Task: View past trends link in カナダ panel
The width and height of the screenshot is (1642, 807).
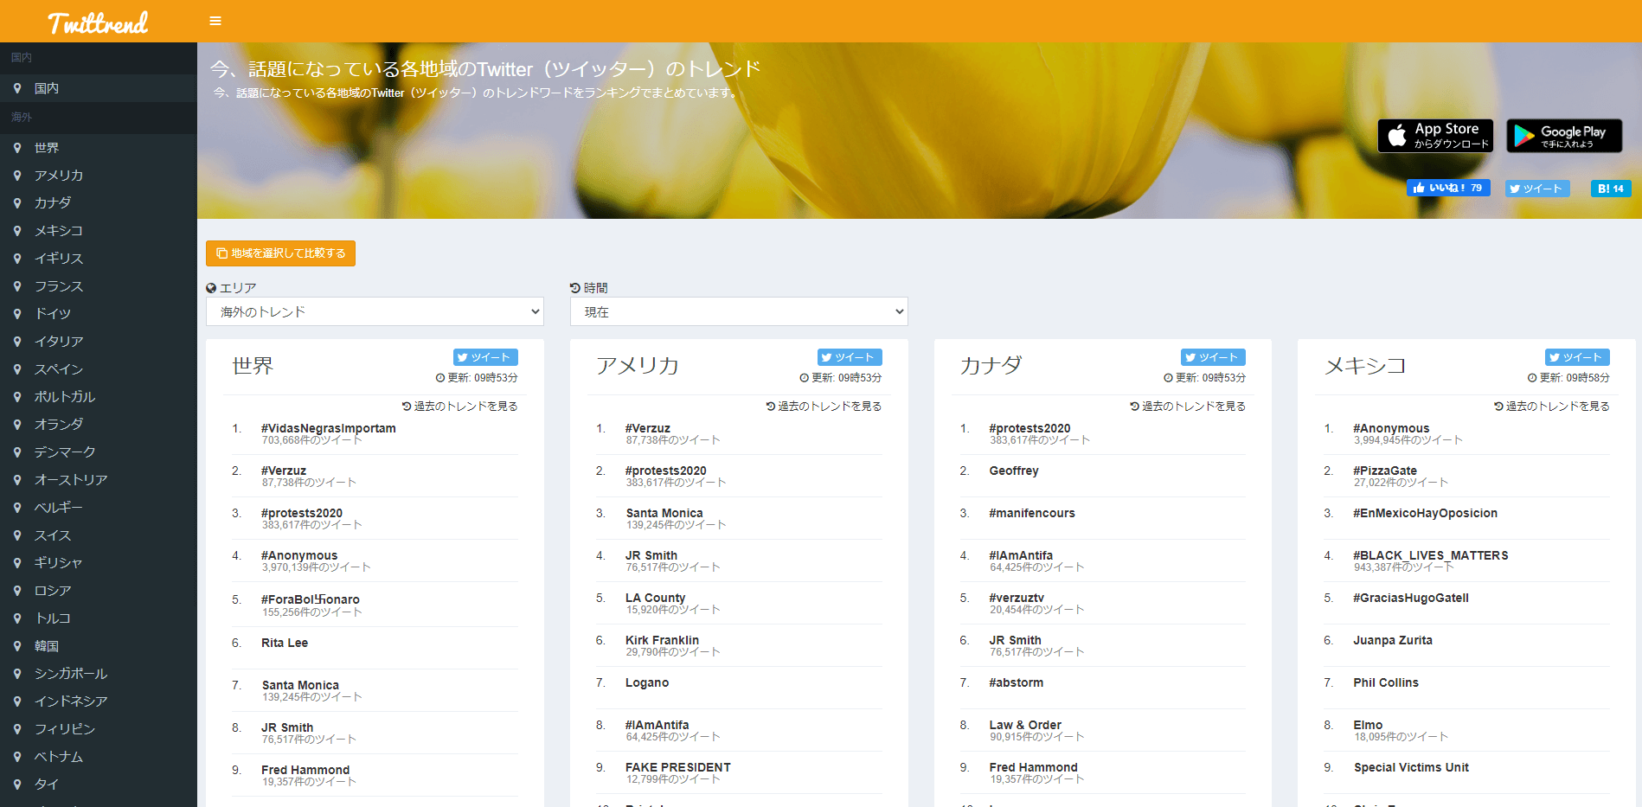Action: (x=1188, y=407)
